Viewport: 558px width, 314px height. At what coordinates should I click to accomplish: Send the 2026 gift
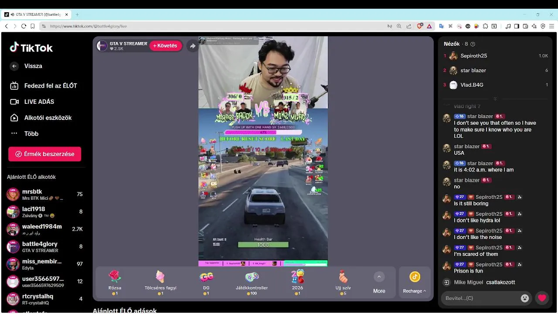297,282
